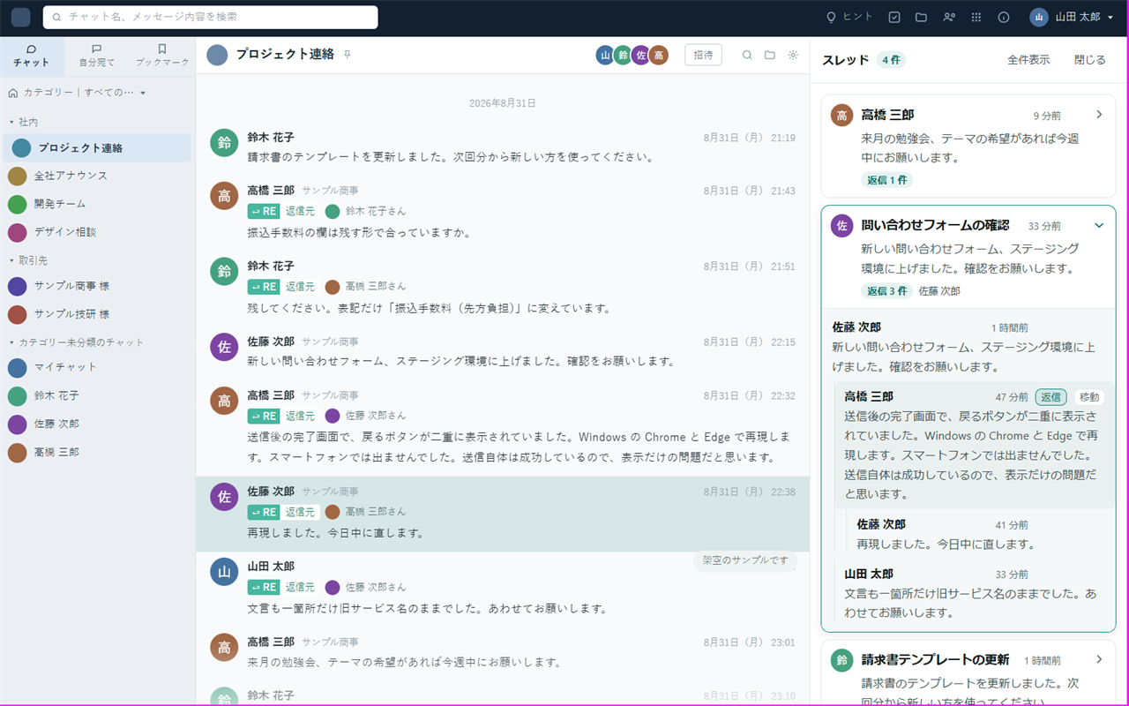Viewport: 1129px width, 706px height.
Task: Open the ヒント tips in top bar
Action: pyautogui.click(x=849, y=17)
